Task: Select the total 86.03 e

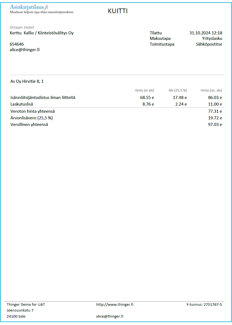Action: click(x=215, y=98)
